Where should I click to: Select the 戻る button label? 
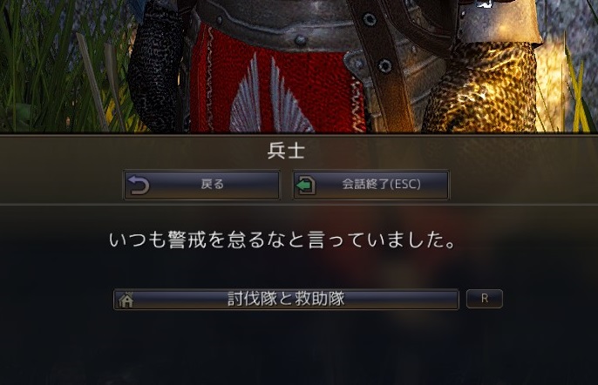pyautogui.click(x=213, y=184)
